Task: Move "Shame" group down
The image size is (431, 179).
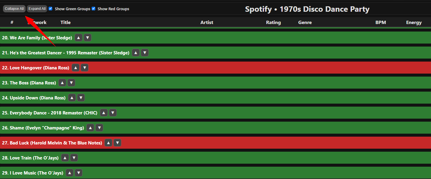Action: point(99,127)
